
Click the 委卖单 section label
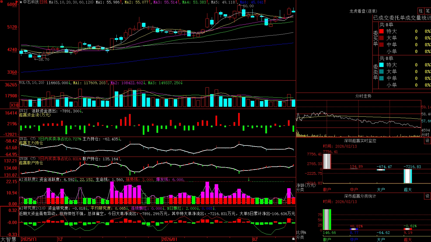point(376,72)
